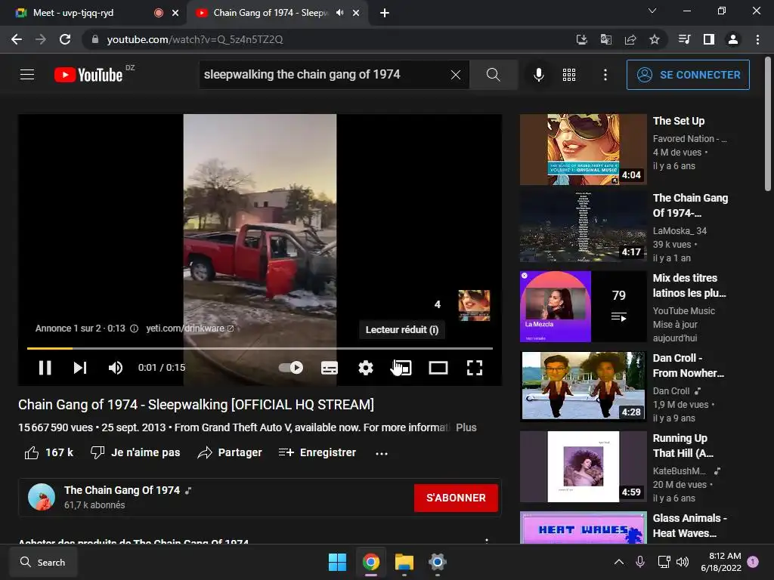Screen dimensions: 774x580
Task: Open the YouTube hamburger guide menu
Action: [27, 75]
